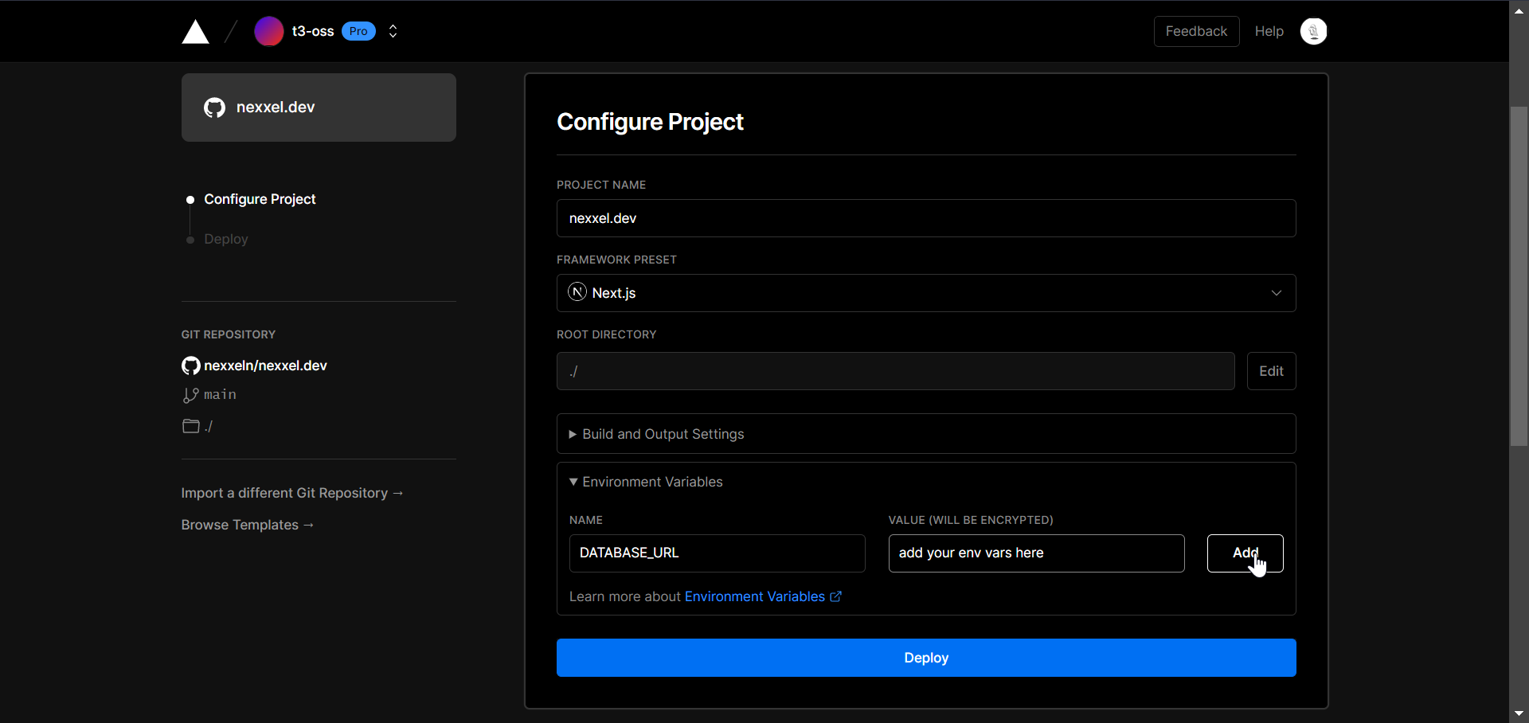This screenshot has height=723, width=1529.
Task: Edit the root directory
Action: 1271,371
